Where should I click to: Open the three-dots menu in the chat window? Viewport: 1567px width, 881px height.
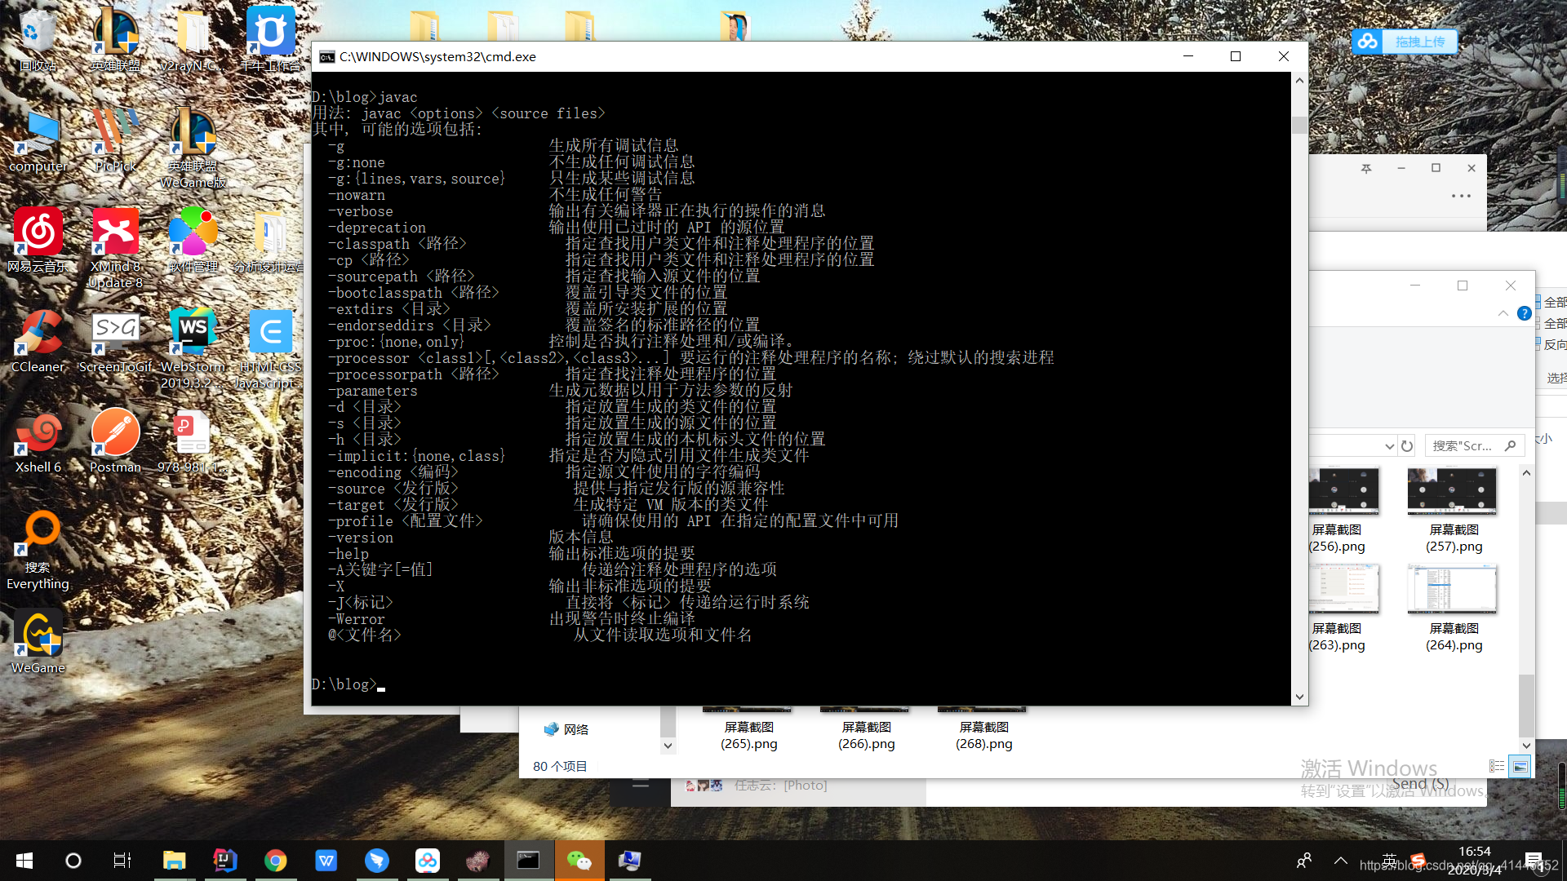(x=1461, y=196)
